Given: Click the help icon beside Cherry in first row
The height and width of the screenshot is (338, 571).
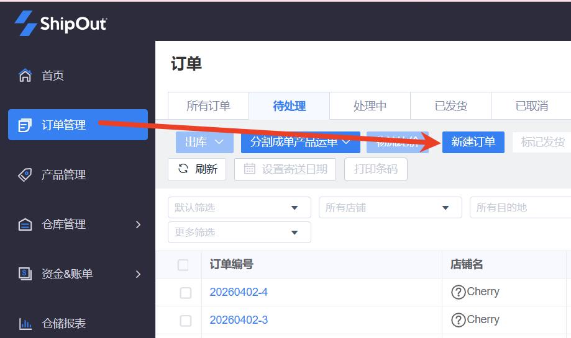Looking at the screenshot, I should 458,292.
